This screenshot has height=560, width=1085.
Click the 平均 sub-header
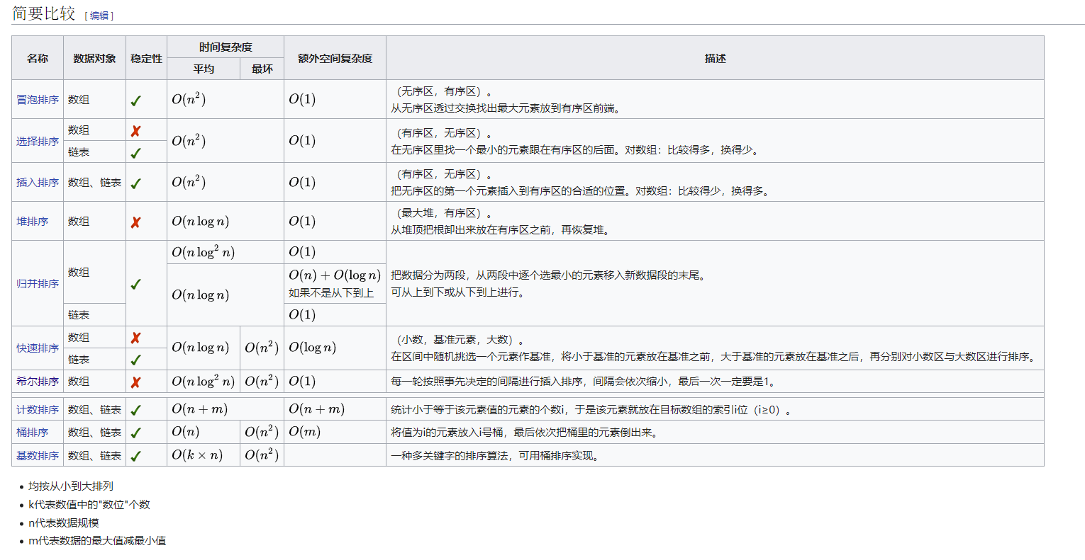pyautogui.click(x=204, y=69)
